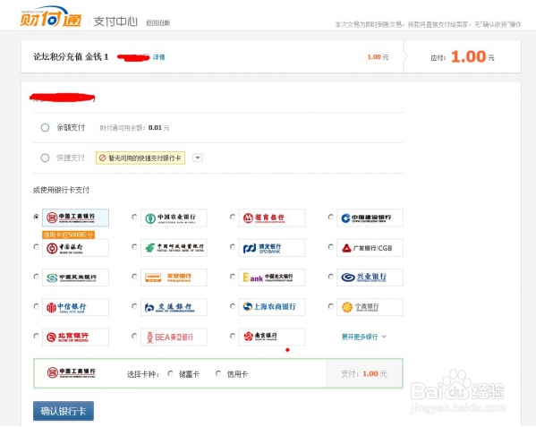Viewport: 536px width, 427px height.
Task: Toggle the radio button beside 招商银行
Action: click(x=233, y=217)
